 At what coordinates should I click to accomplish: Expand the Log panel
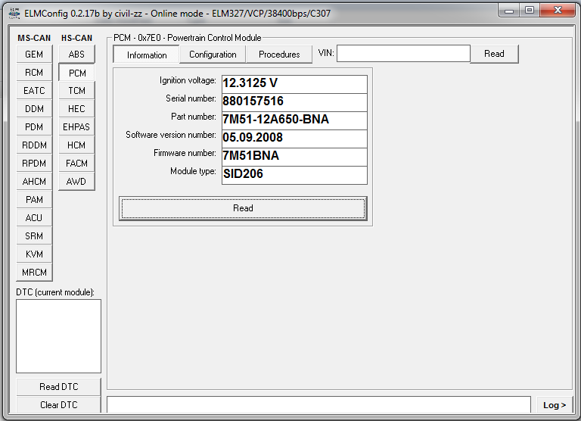coord(555,405)
